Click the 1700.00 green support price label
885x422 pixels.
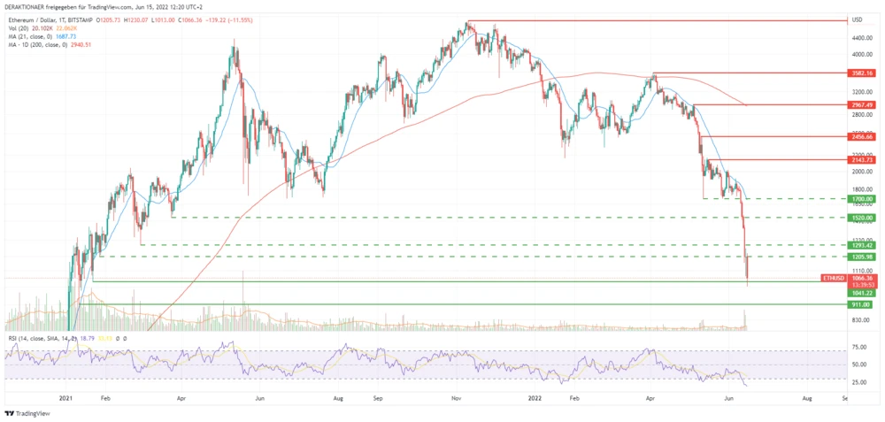pyautogui.click(x=861, y=200)
